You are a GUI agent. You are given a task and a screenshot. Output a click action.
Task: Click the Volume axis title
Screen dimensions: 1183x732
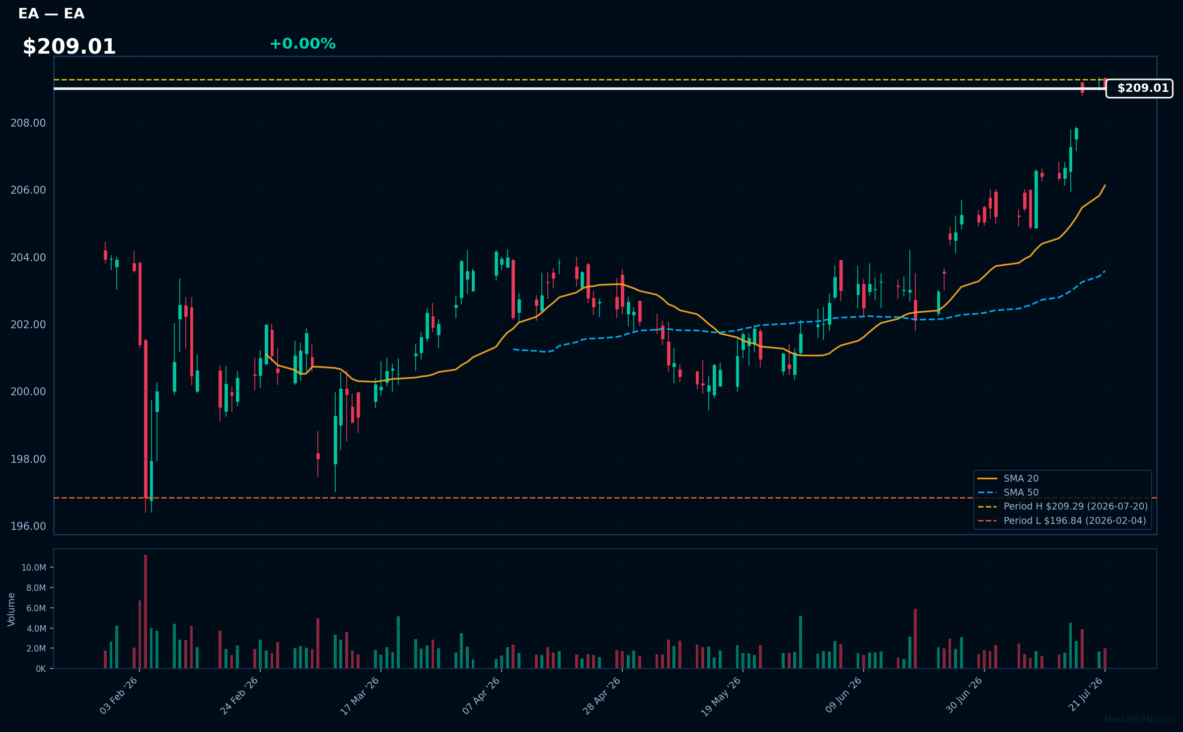[x=11, y=609]
